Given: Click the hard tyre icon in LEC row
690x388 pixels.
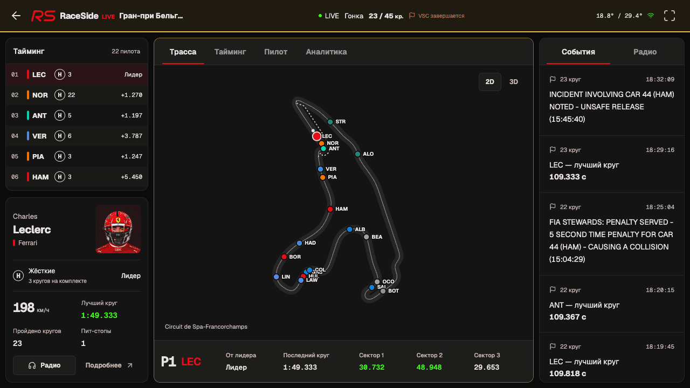Looking at the screenshot, I should click(60, 74).
